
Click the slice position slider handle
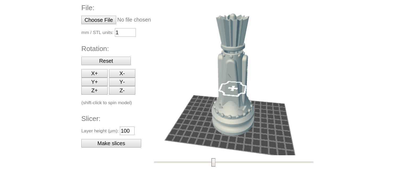[213, 162]
